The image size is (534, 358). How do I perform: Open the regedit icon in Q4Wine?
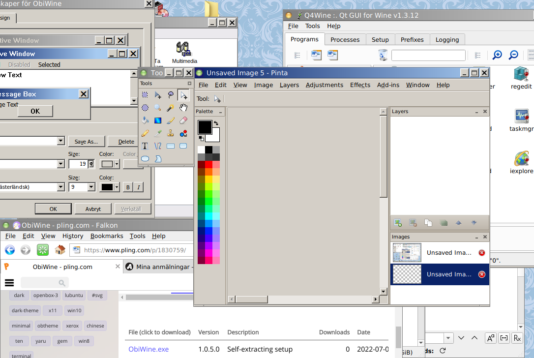(521, 78)
